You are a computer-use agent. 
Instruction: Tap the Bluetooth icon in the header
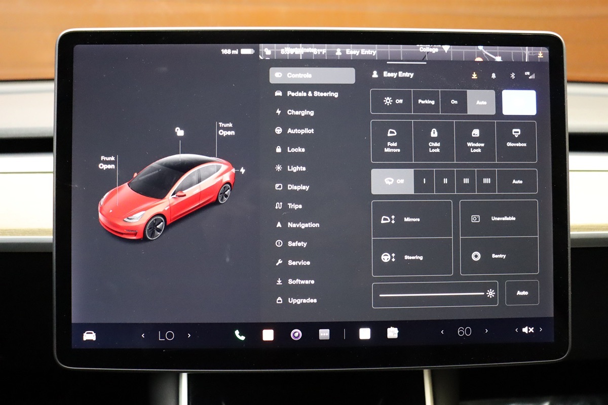tap(512, 75)
